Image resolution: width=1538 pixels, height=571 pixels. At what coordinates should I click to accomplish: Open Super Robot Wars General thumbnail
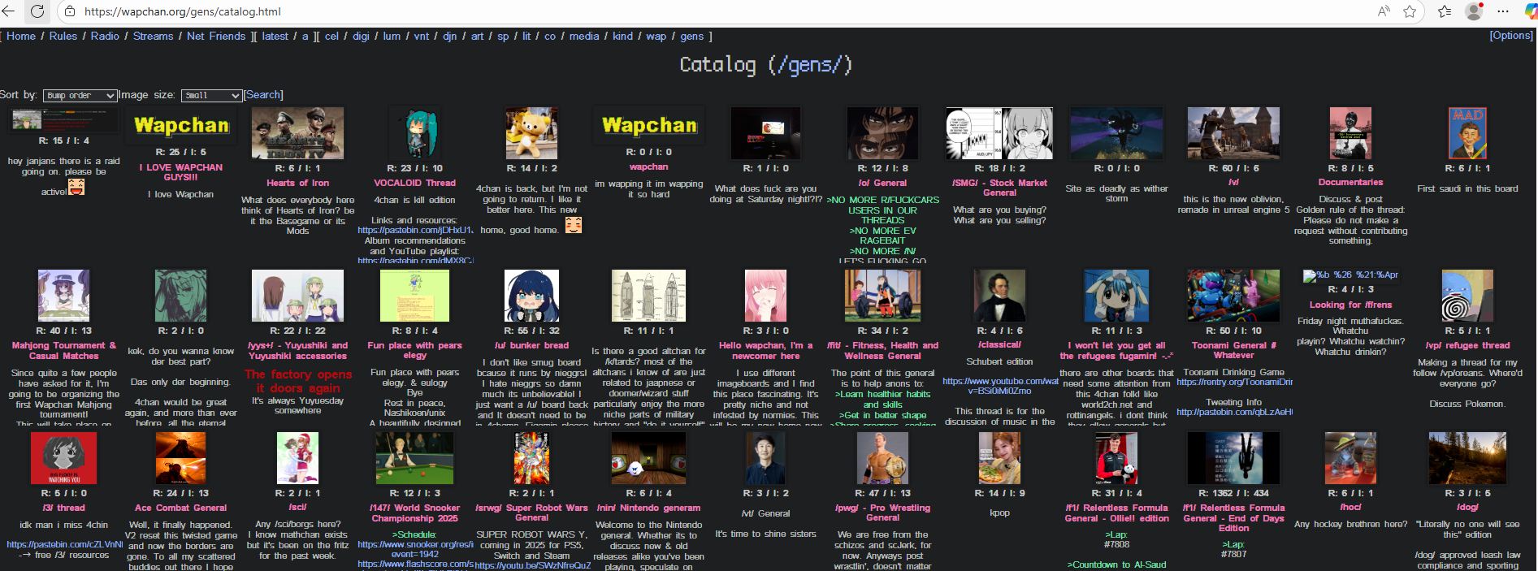point(531,459)
